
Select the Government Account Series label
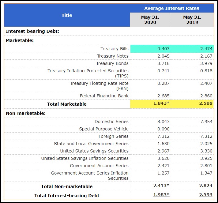click(99, 166)
